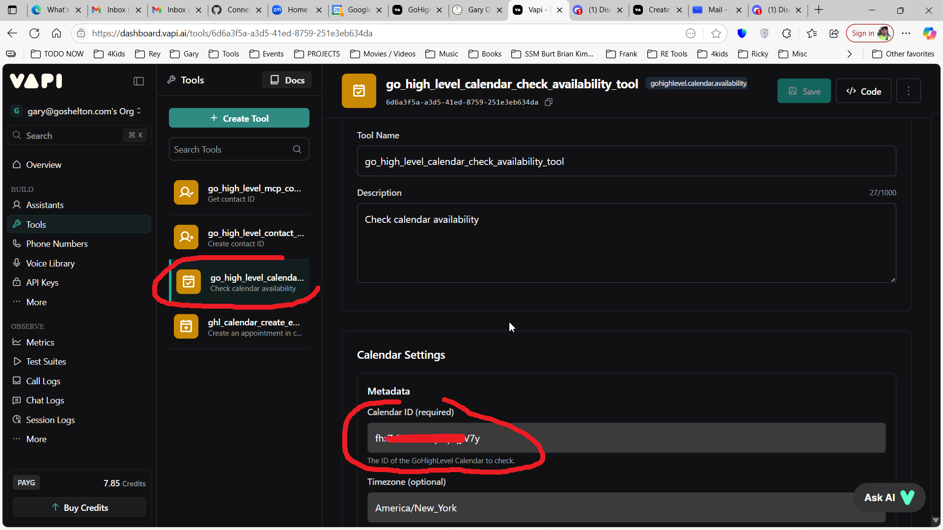Open the Other favorites folder
943x530 pixels.
(x=903, y=54)
